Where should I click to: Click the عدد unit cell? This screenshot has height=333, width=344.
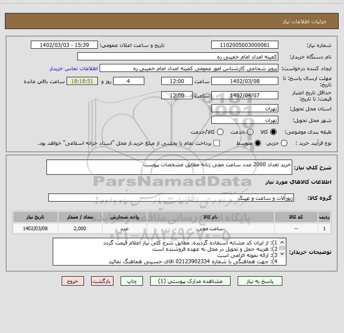coord(124,228)
